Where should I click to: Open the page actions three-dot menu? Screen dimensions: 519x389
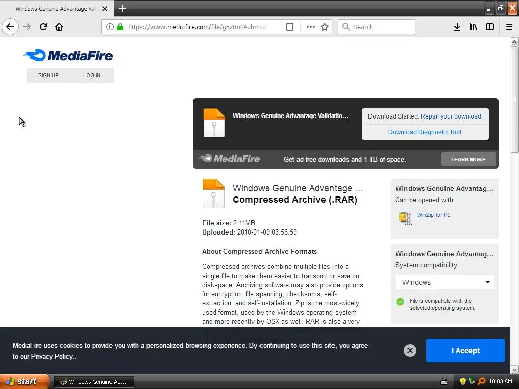tap(311, 27)
